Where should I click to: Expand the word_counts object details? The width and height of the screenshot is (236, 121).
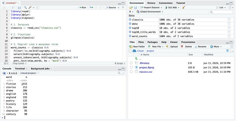[130, 36]
